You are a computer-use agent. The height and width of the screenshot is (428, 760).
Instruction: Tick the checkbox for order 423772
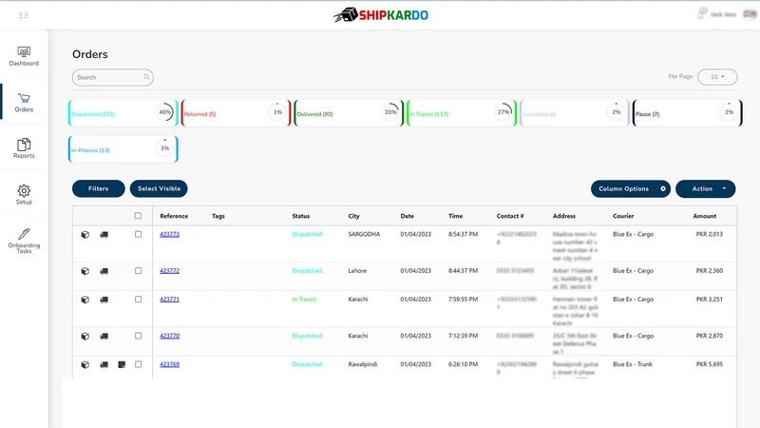pos(138,270)
